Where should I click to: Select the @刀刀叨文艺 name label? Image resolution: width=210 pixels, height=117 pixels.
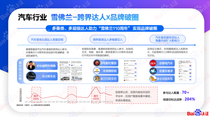tap(109, 79)
